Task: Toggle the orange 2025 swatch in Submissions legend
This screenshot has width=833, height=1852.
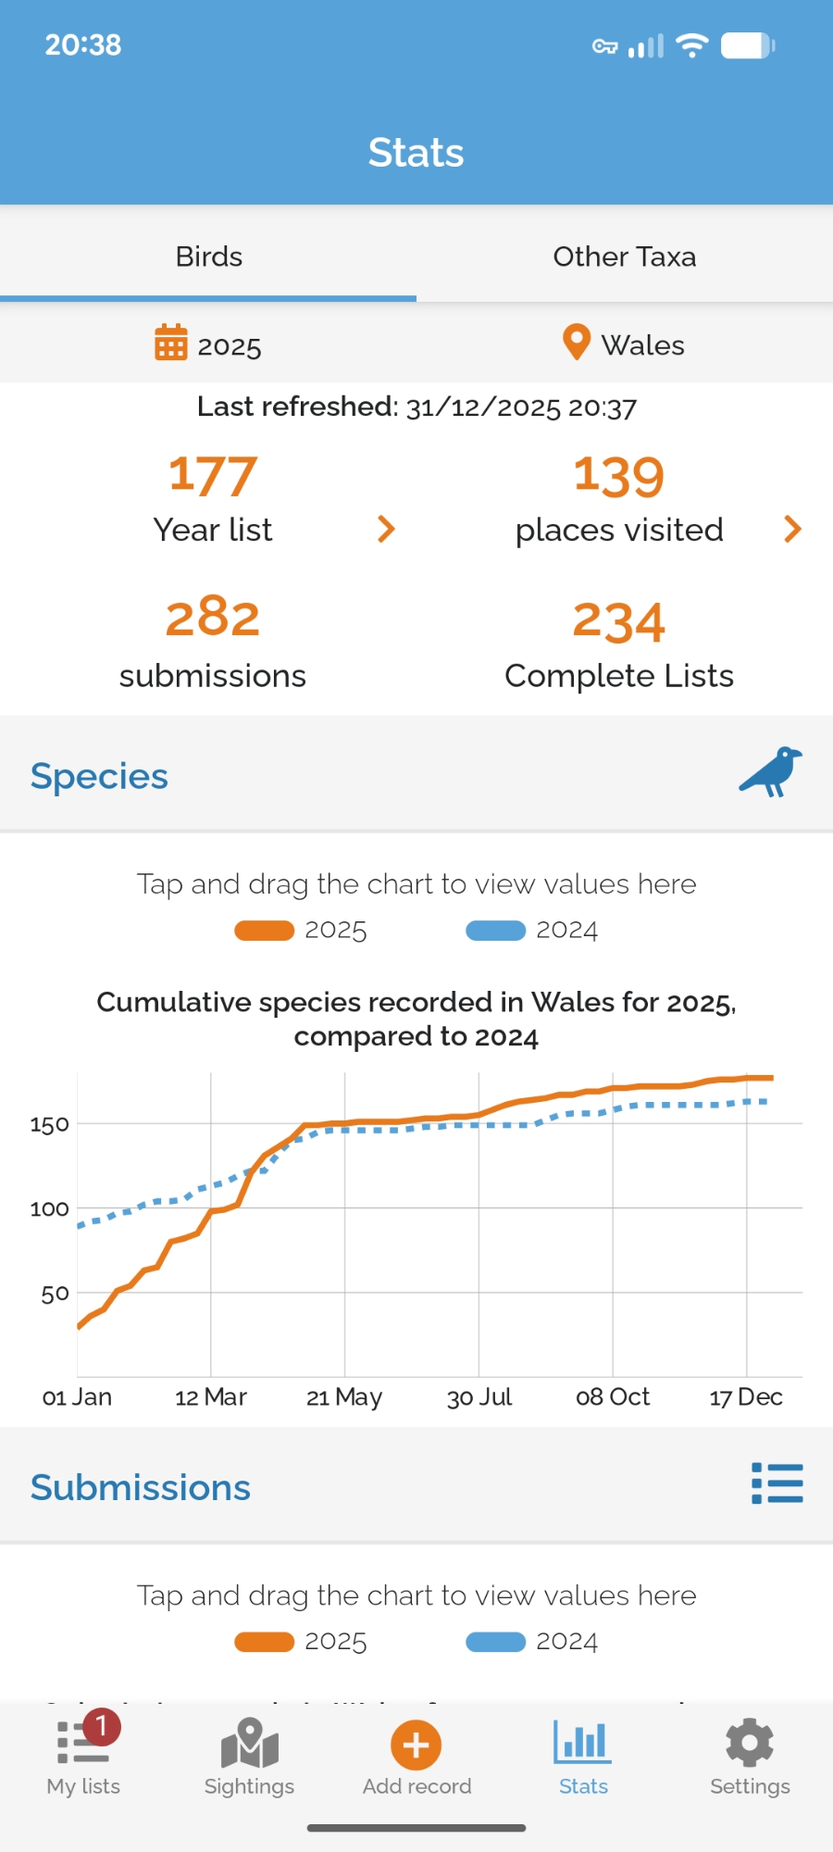Action: tap(265, 1641)
